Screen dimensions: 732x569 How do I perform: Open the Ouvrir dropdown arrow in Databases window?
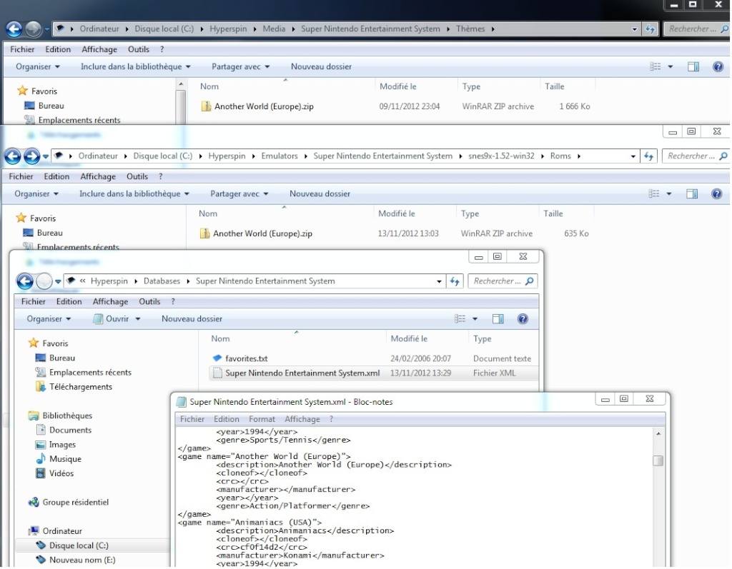[138, 319]
